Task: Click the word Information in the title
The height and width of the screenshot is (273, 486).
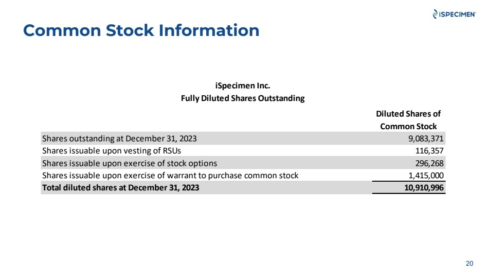Action: (x=209, y=30)
